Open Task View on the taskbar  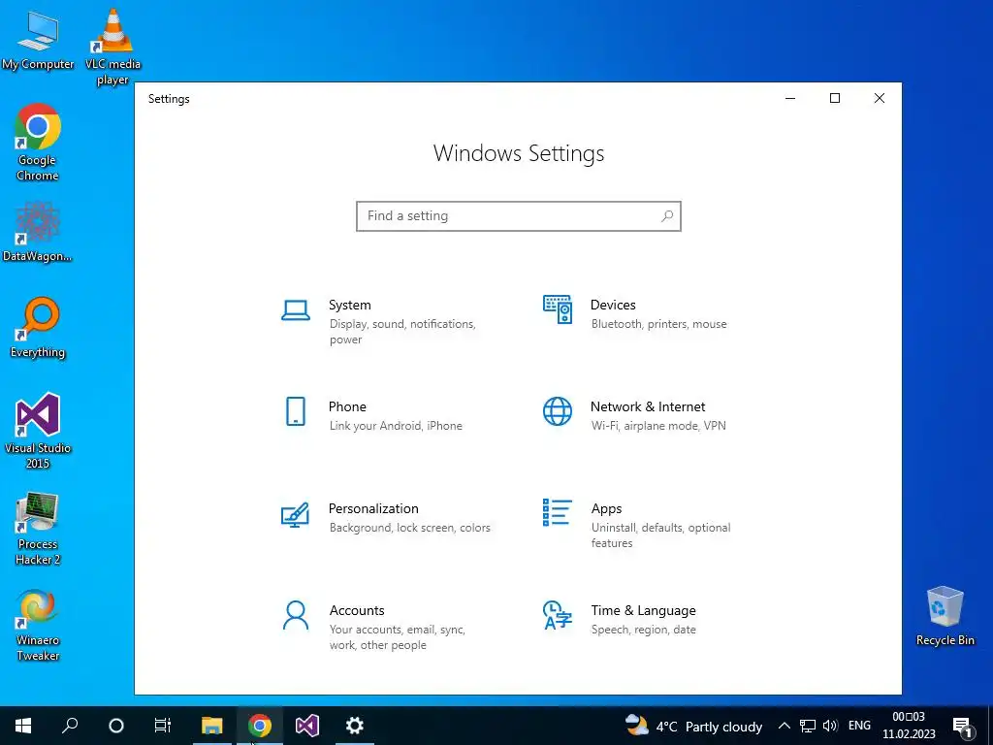(163, 726)
